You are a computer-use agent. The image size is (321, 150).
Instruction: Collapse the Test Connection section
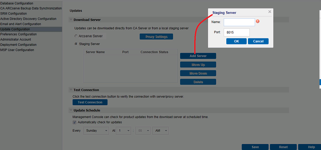point(71,90)
